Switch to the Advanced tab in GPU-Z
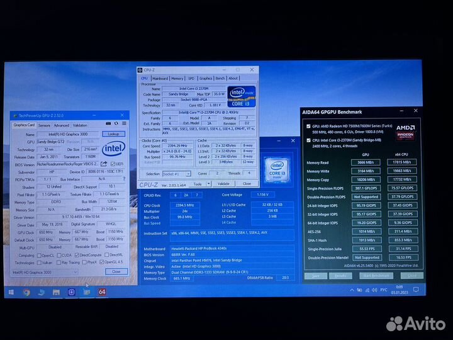Screen dimensions: 453x340 tap(62, 125)
